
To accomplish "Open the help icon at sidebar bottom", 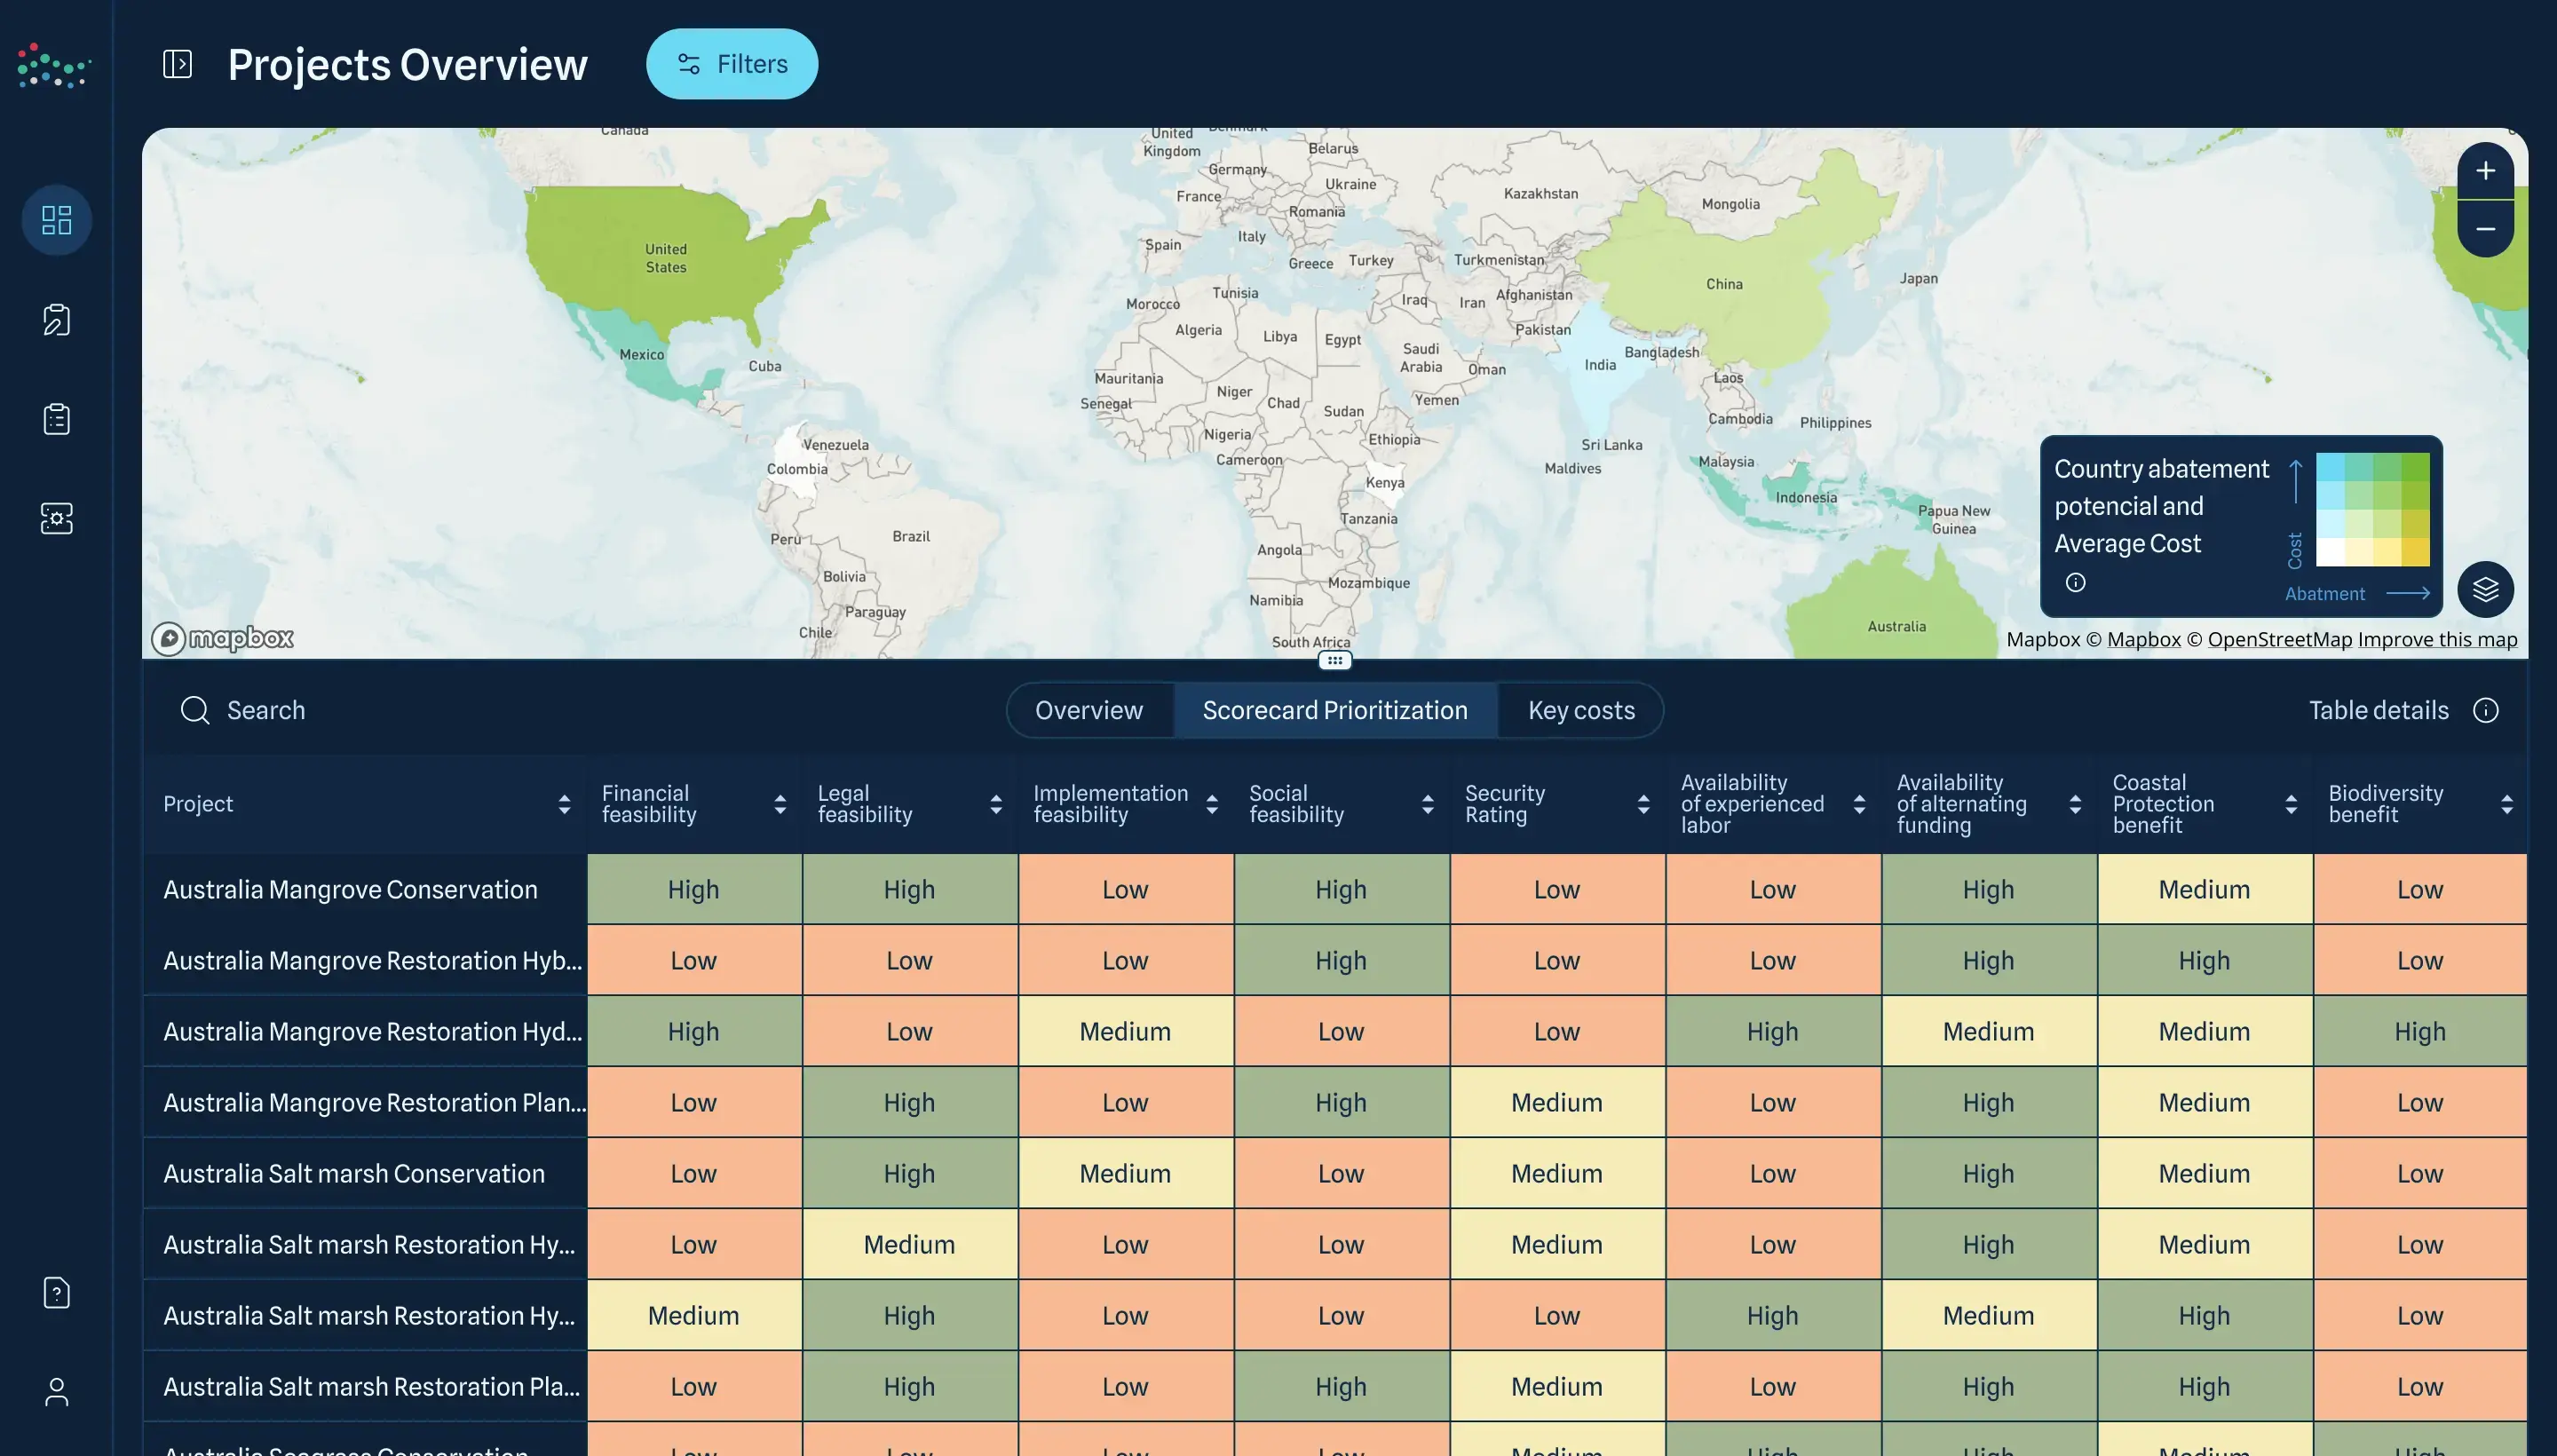I will [56, 1292].
